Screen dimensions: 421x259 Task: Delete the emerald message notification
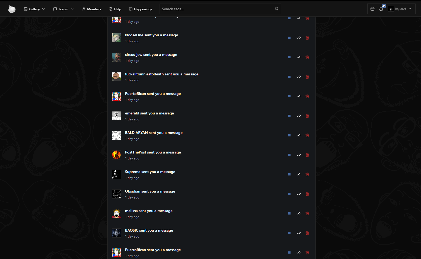[x=307, y=116]
